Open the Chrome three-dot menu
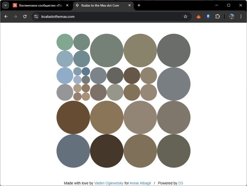This screenshot has height=186, width=247. coord(241,17)
